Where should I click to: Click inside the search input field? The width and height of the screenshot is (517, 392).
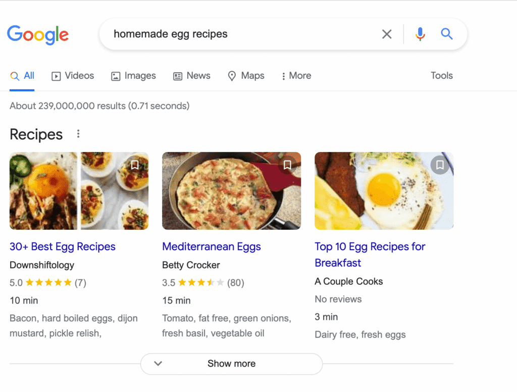(x=227, y=34)
